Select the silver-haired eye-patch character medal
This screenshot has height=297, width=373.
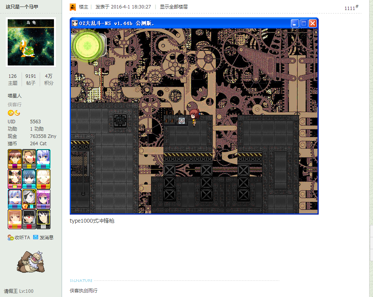(x=29, y=199)
